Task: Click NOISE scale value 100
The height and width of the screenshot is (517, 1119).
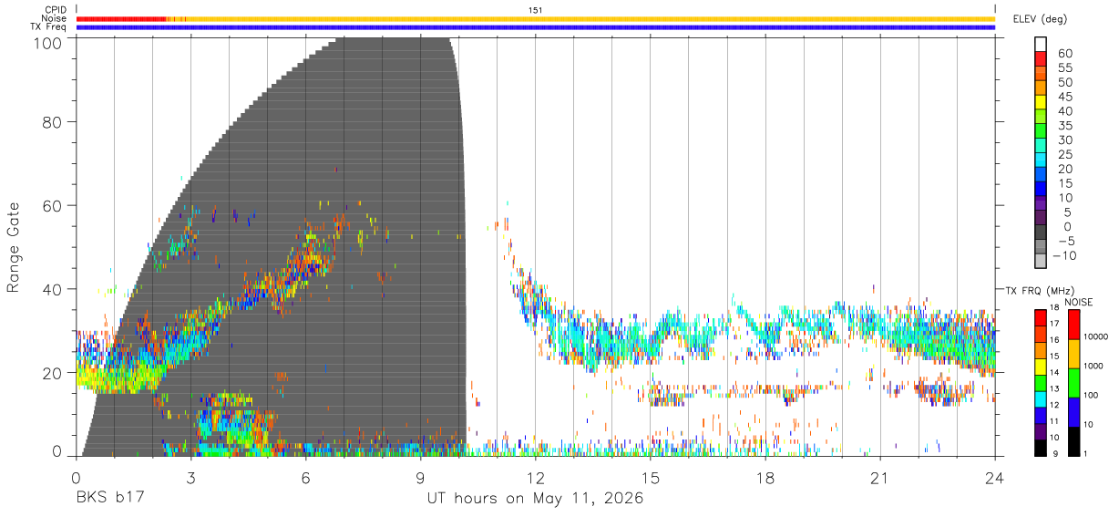Action: pos(1092,395)
